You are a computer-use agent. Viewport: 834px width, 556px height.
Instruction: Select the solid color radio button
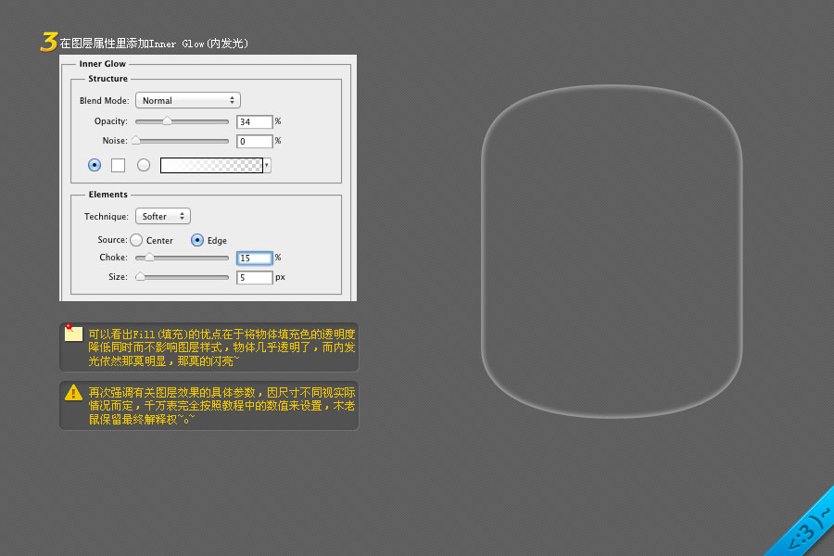tap(95, 165)
